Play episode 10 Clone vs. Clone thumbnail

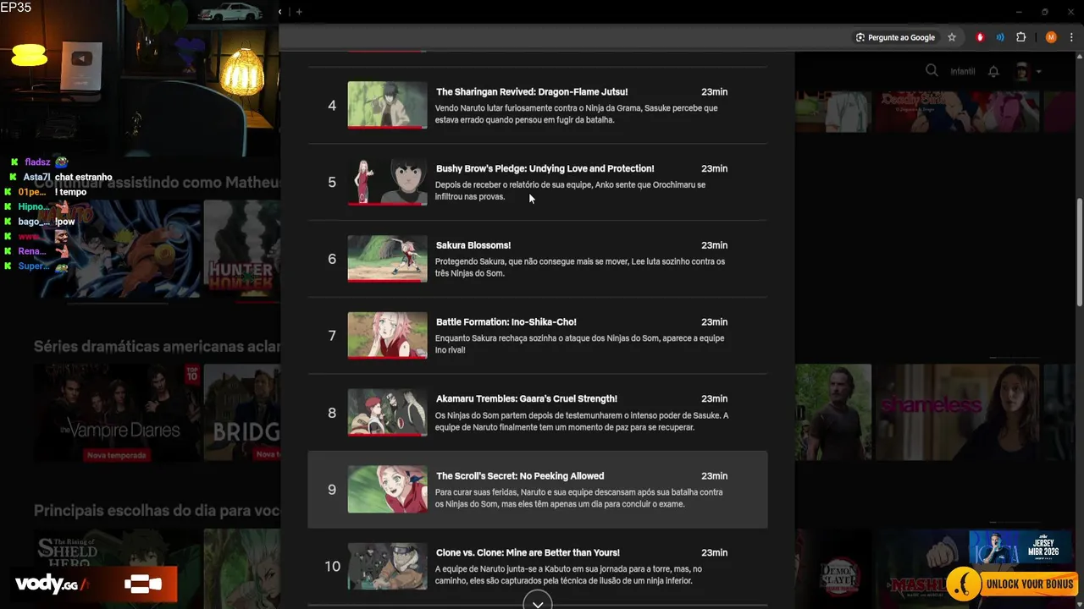click(387, 567)
